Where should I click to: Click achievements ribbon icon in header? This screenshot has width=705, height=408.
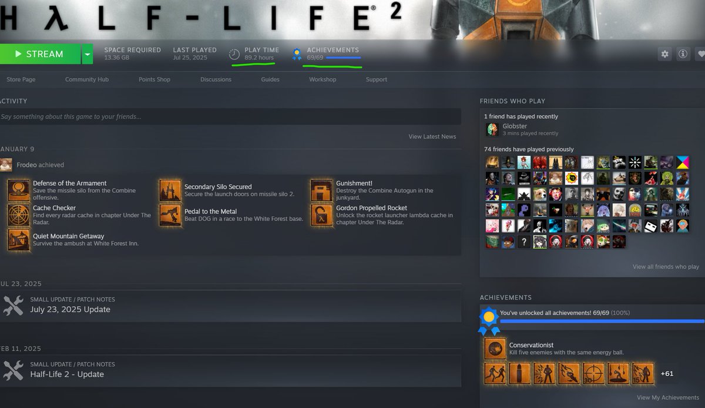297,54
